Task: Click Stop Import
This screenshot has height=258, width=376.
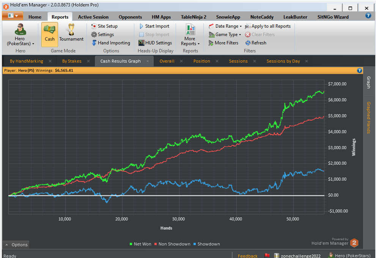Action: pyautogui.click(x=154, y=35)
